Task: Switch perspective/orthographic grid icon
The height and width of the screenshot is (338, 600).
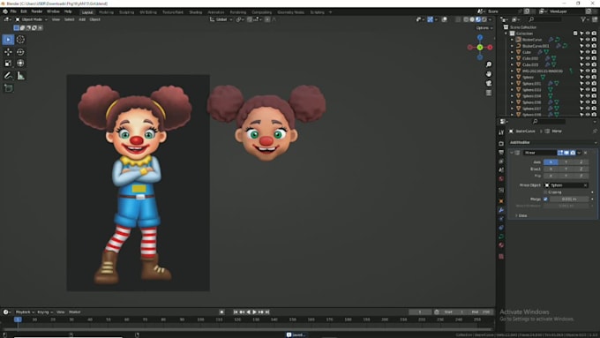Action: (x=489, y=93)
